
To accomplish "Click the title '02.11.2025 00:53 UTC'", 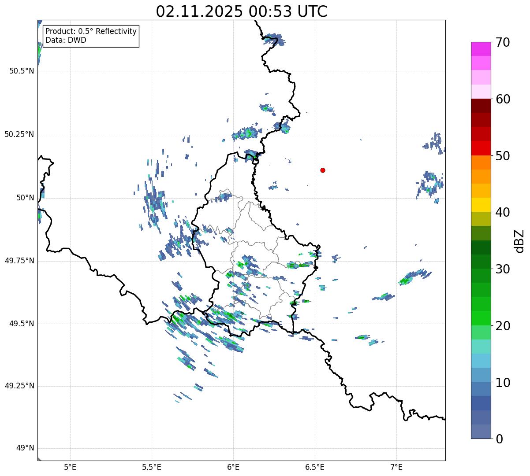I will tap(242, 11).
